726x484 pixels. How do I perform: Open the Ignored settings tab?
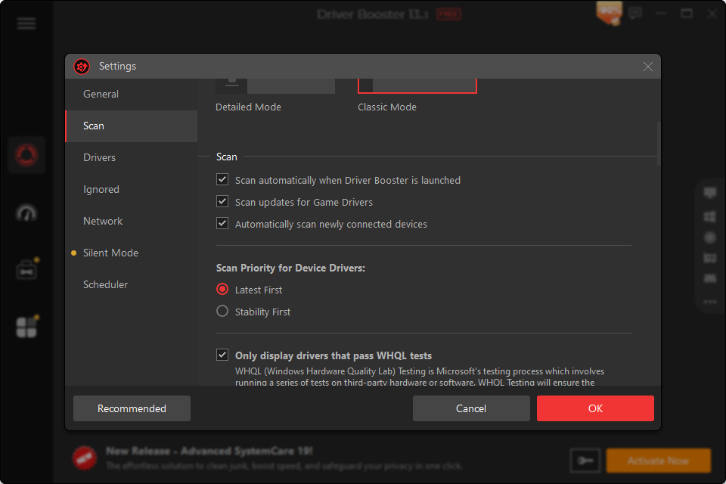point(132,189)
